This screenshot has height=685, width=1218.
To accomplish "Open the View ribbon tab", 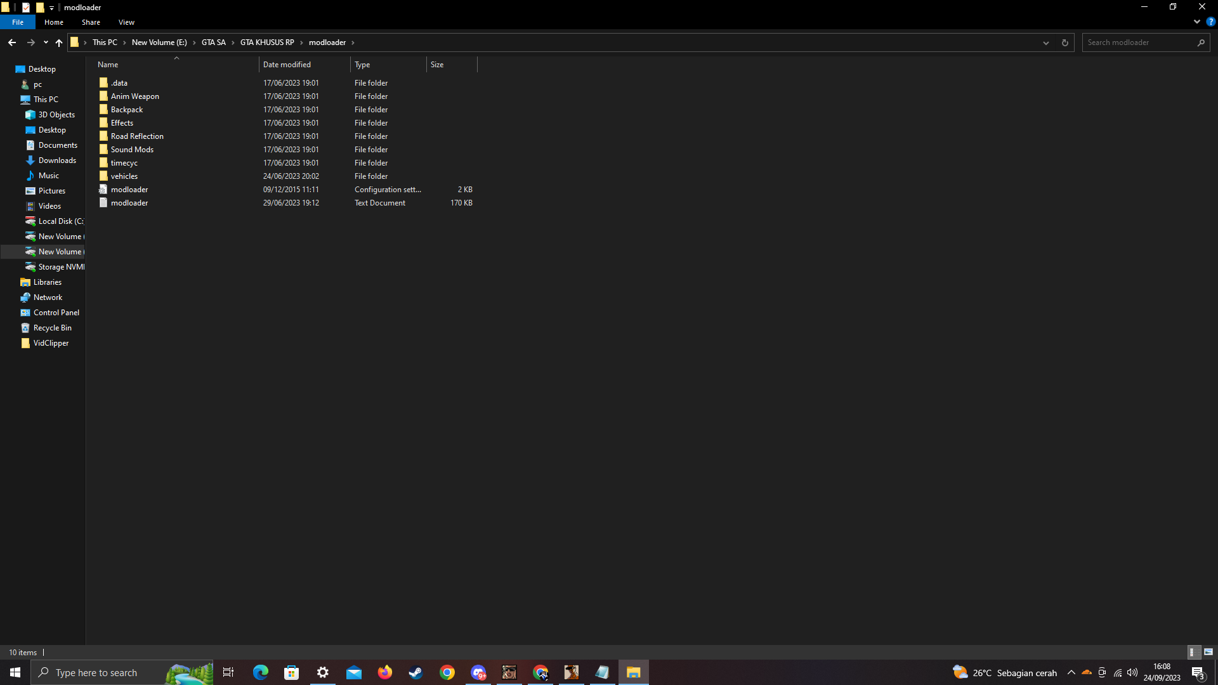I will [126, 22].
